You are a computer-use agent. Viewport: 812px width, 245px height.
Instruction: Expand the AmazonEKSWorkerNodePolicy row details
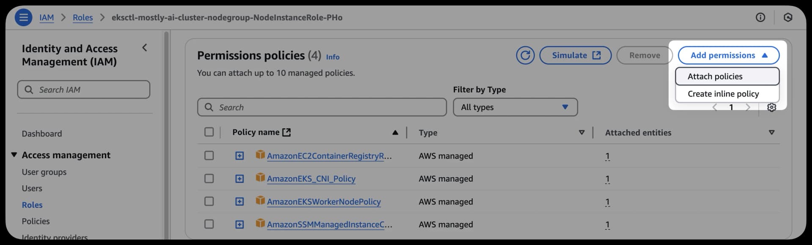pos(239,201)
